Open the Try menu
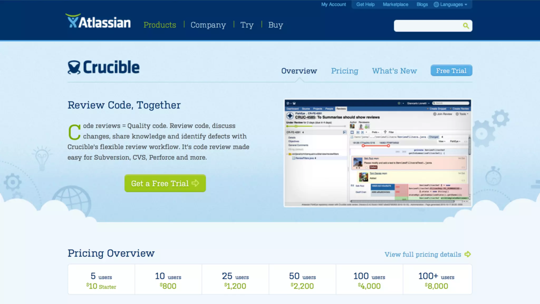Image resolution: width=540 pixels, height=304 pixels. (247, 25)
